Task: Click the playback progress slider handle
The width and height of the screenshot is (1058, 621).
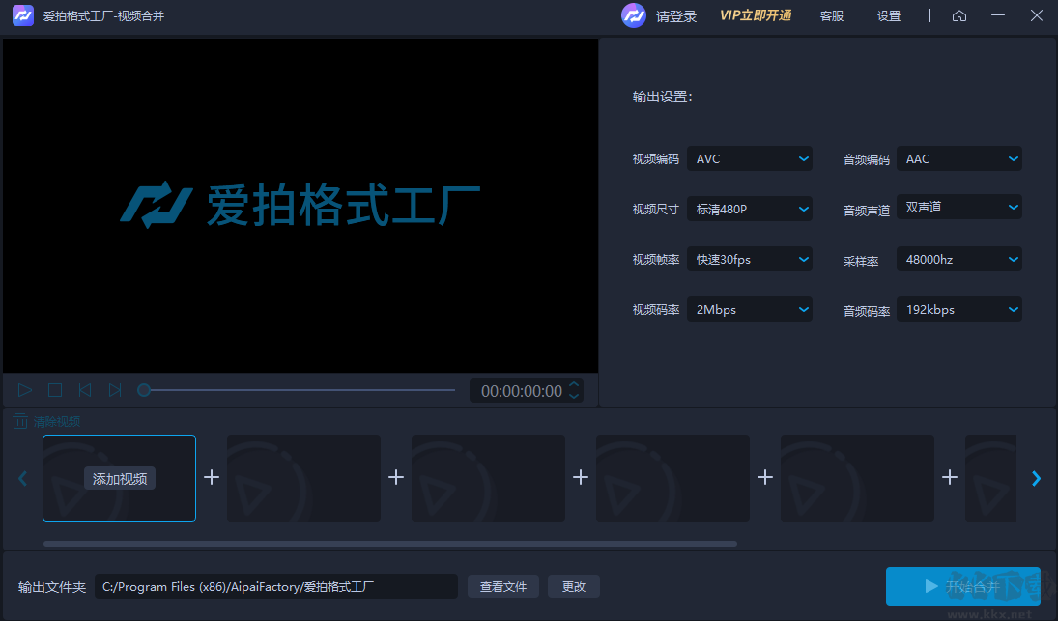Action: point(144,389)
